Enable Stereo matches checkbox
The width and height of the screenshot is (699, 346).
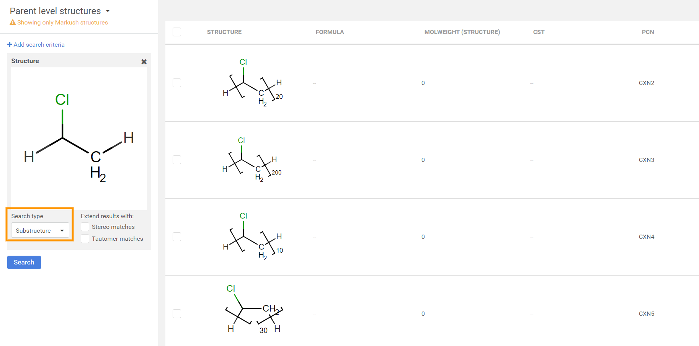pyautogui.click(x=85, y=227)
